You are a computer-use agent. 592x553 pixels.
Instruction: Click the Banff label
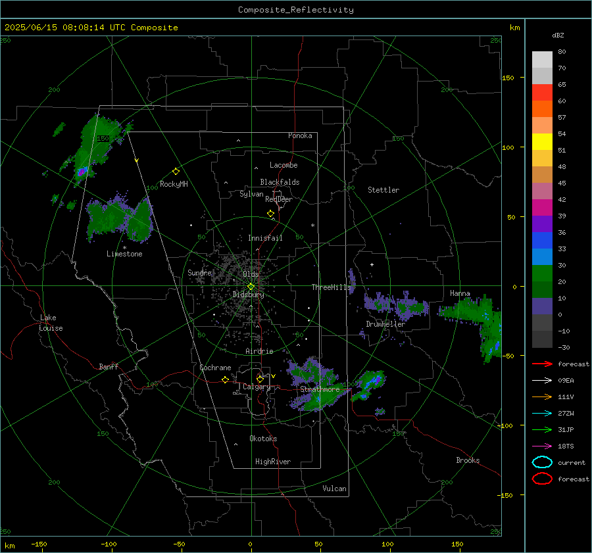pos(109,367)
